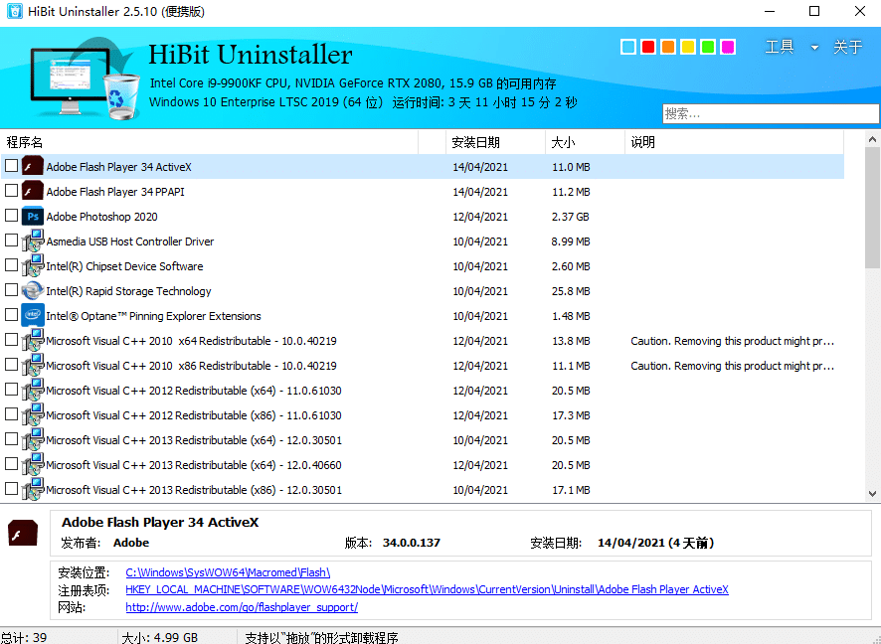Image resolution: width=881 pixels, height=644 pixels.
Task: Click the program list scrollbar up arrow
Action: [872, 139]
